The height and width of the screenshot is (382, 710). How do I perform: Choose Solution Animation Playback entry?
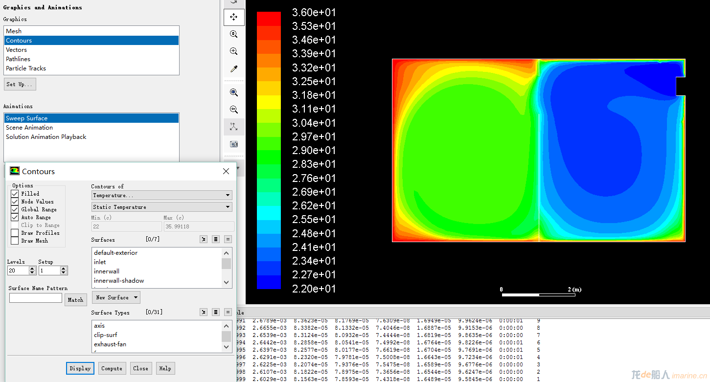pos(92,137)
